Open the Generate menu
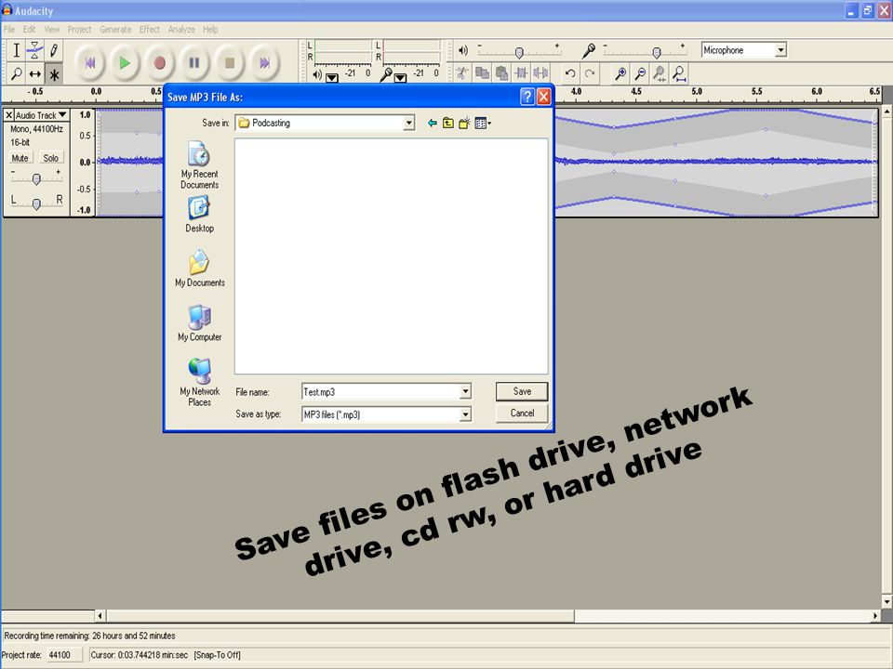This screenshot has height=669, width=893. coord(115,29)
